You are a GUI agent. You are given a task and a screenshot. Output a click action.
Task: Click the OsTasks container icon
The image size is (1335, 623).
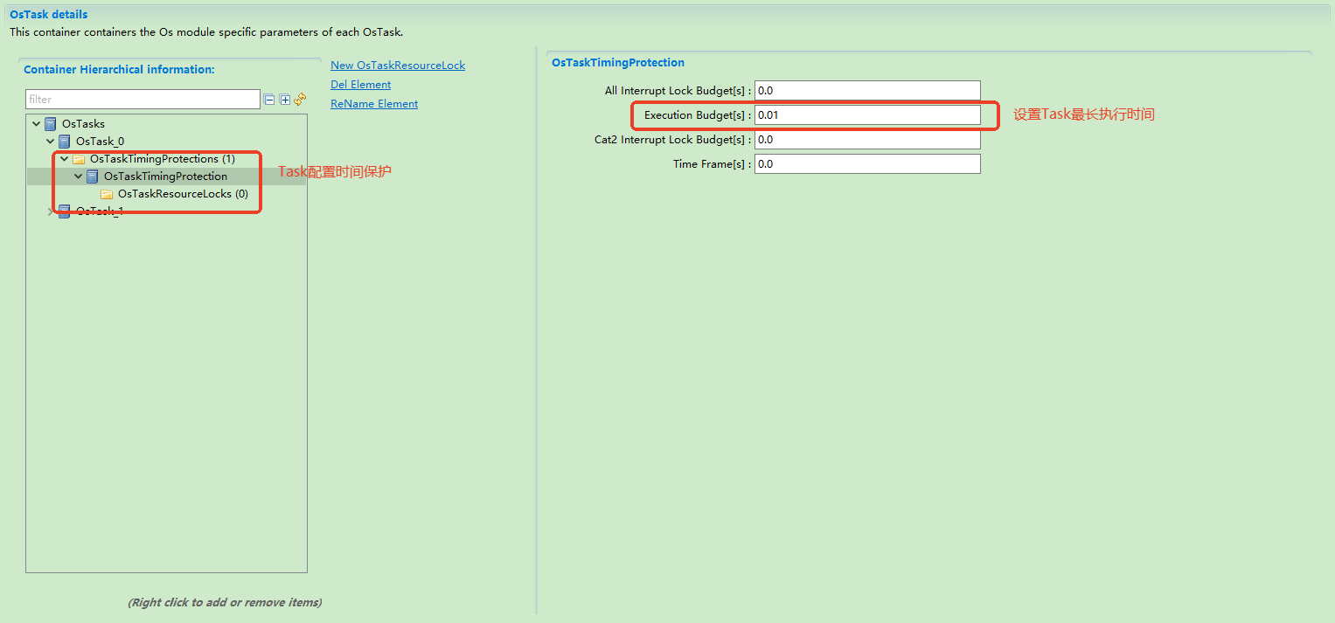tap(51, 124)
